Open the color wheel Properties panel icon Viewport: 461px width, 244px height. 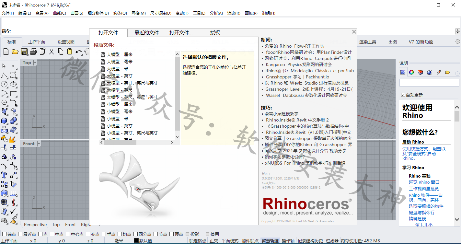[x=411, y=72]
